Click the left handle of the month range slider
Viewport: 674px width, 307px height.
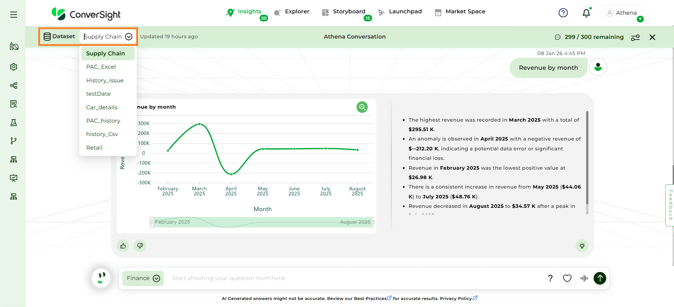pyautogui.click(x=152, y=222)
